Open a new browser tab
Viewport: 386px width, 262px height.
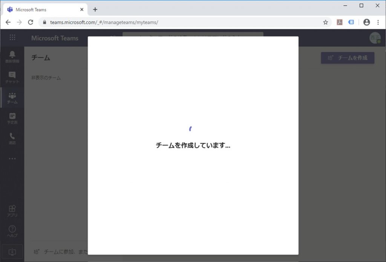pyautogui.click(x=95, y=9)
